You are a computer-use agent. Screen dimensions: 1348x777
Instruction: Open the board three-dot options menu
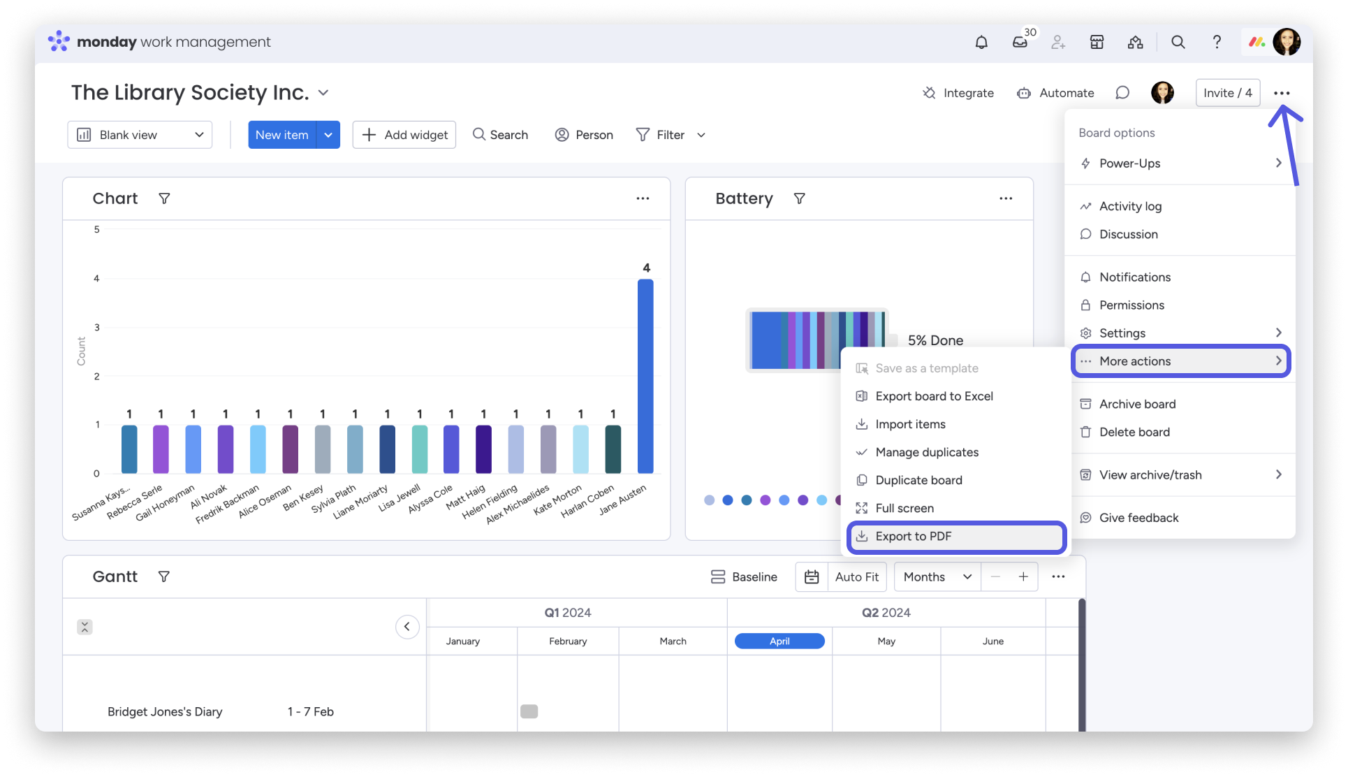(1281, 93)
